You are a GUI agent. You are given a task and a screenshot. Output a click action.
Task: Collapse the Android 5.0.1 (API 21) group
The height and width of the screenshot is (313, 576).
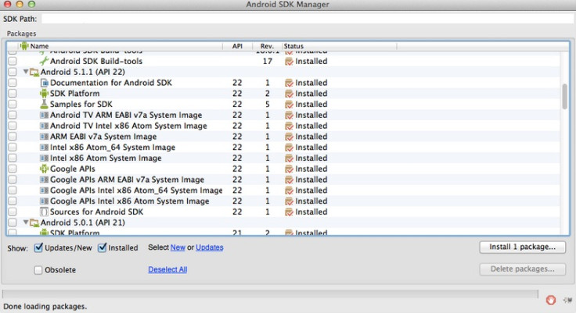(26, 222)
